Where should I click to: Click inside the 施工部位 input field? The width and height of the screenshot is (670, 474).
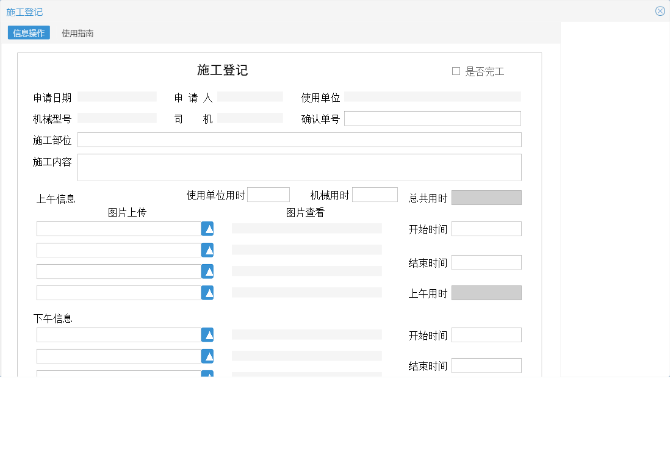(299, 139)
